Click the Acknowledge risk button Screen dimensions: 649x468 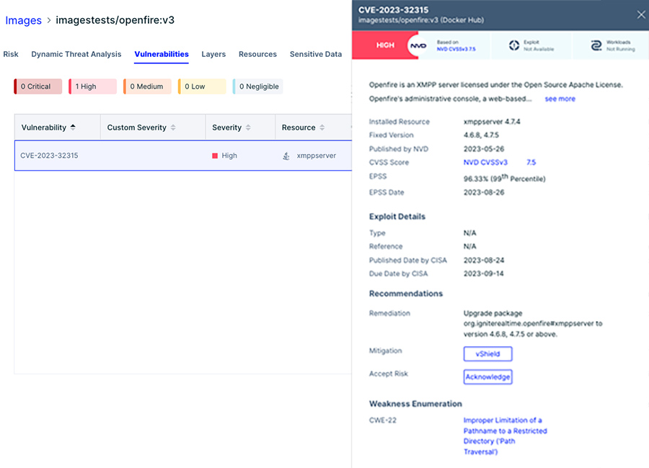pos(487,377)
